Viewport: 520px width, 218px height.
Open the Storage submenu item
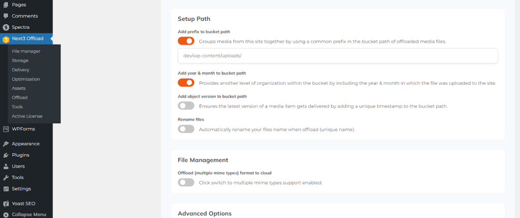click(20, 61)
